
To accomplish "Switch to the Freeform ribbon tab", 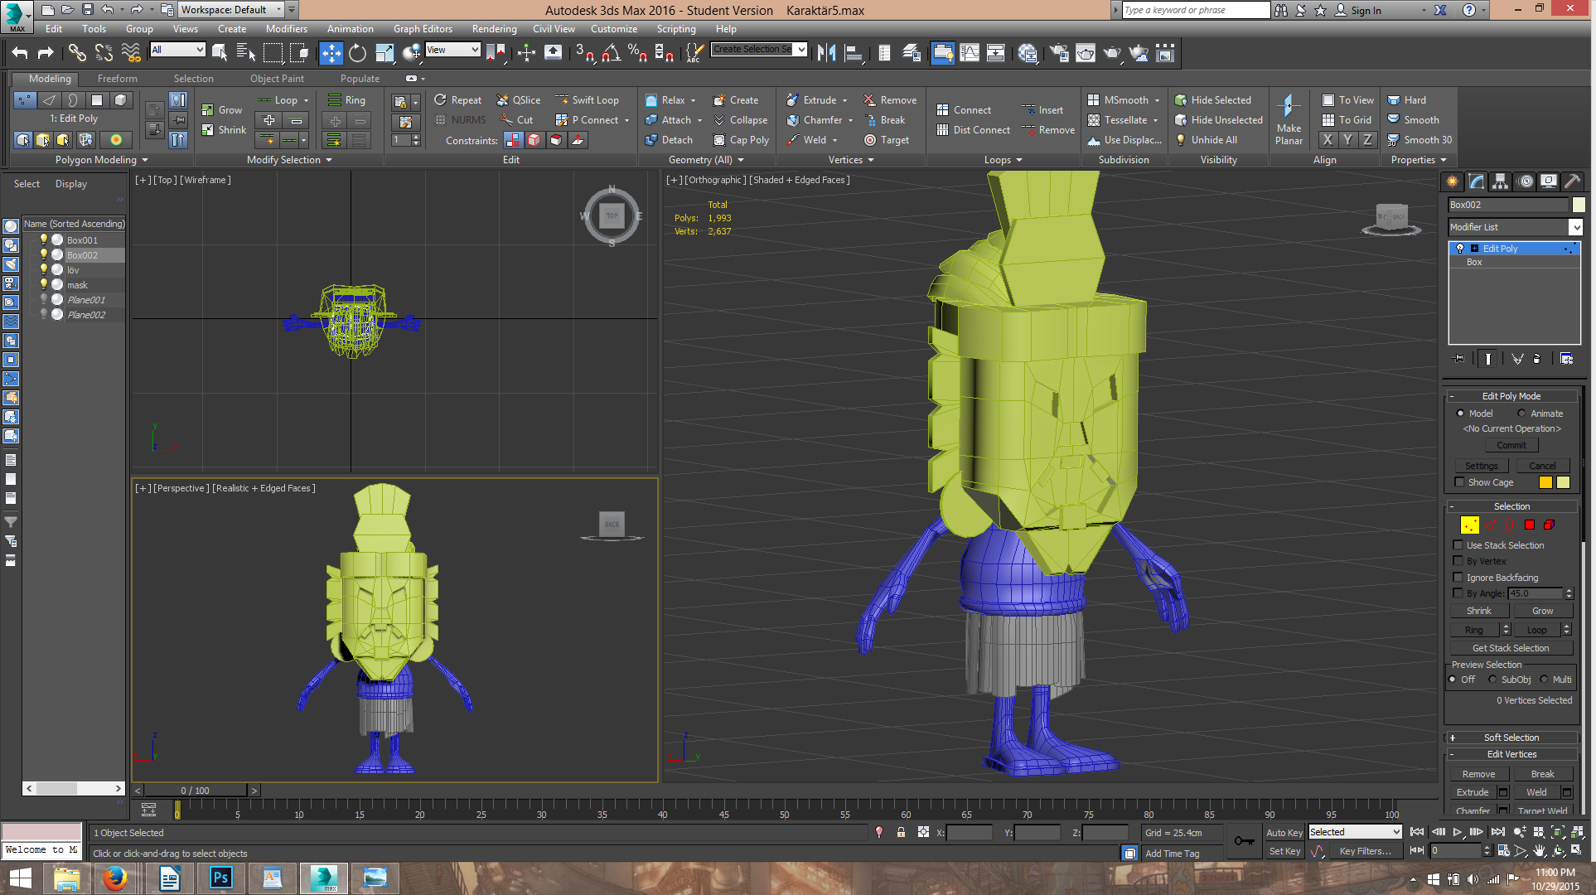I will pyautogui.click(x=117, y=79).
